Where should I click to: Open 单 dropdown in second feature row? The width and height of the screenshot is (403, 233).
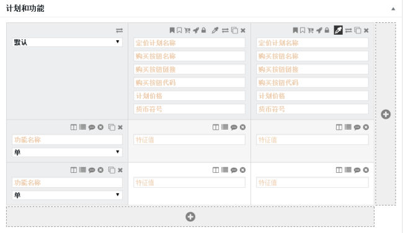click(x=67, y=195)
